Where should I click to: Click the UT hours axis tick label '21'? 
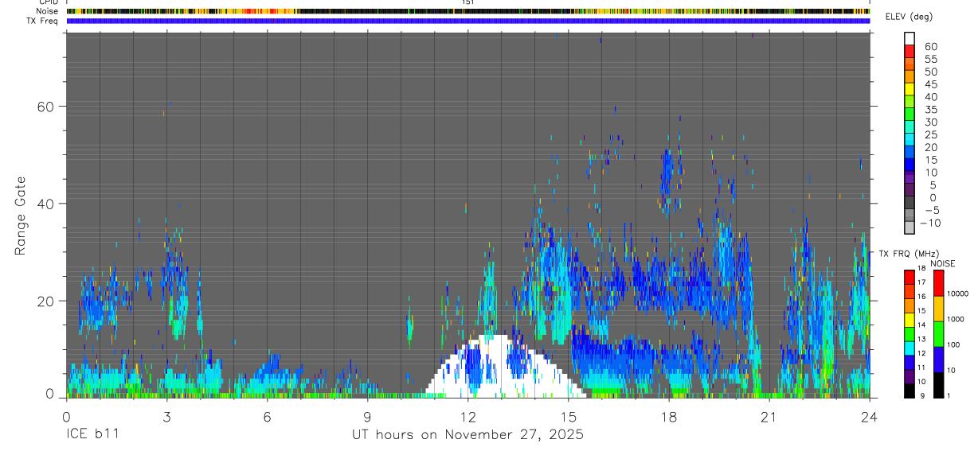tap(769, 417)
